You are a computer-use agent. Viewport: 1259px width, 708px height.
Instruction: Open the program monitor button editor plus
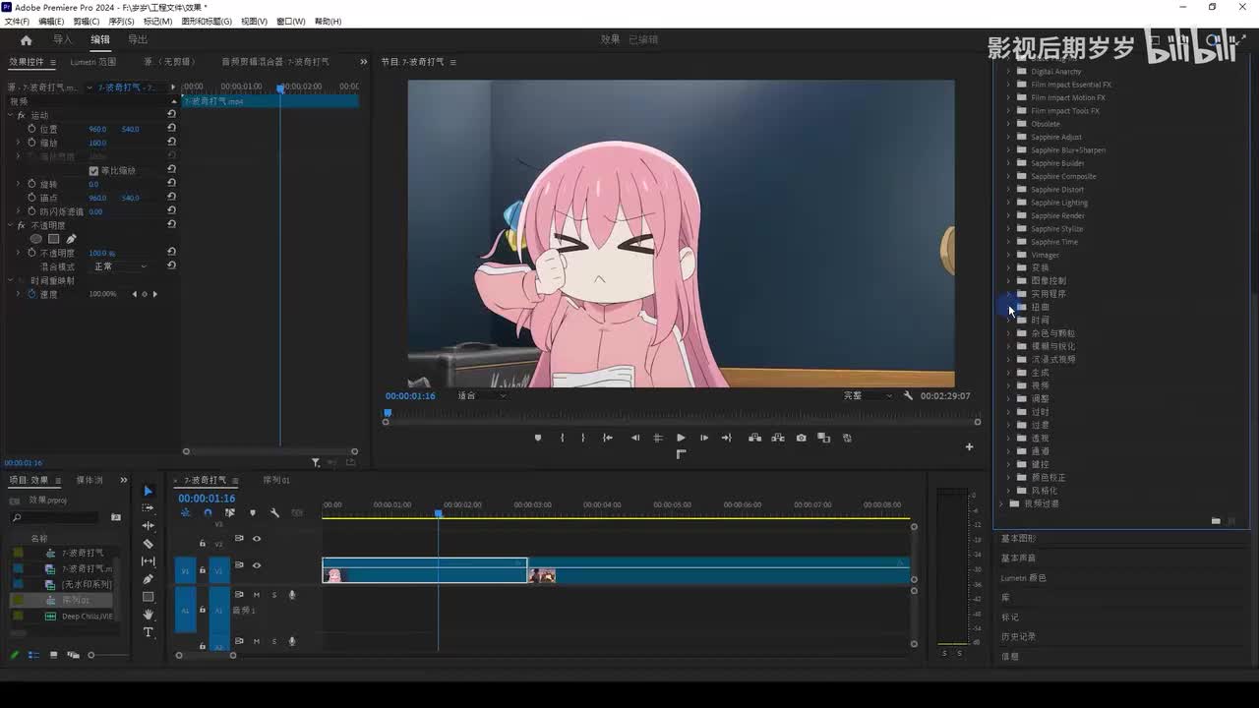[969, 446]
